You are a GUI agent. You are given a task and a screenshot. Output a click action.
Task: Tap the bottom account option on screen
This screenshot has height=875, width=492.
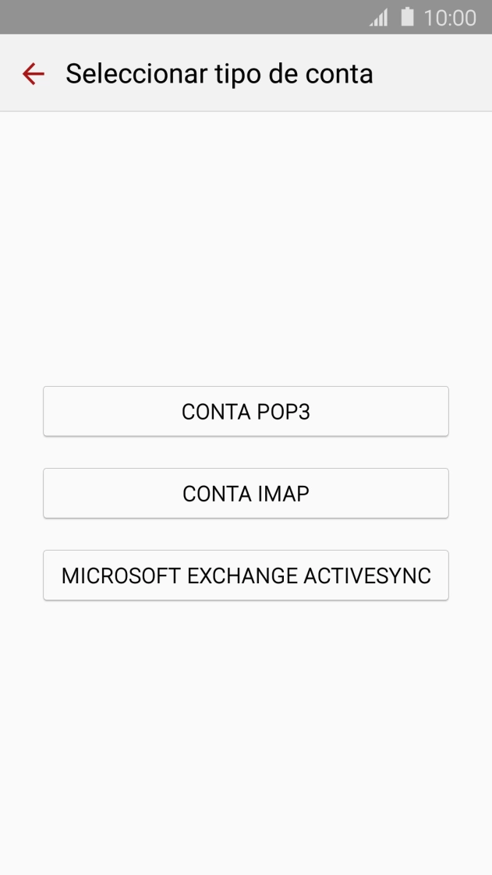click(246, 575)
